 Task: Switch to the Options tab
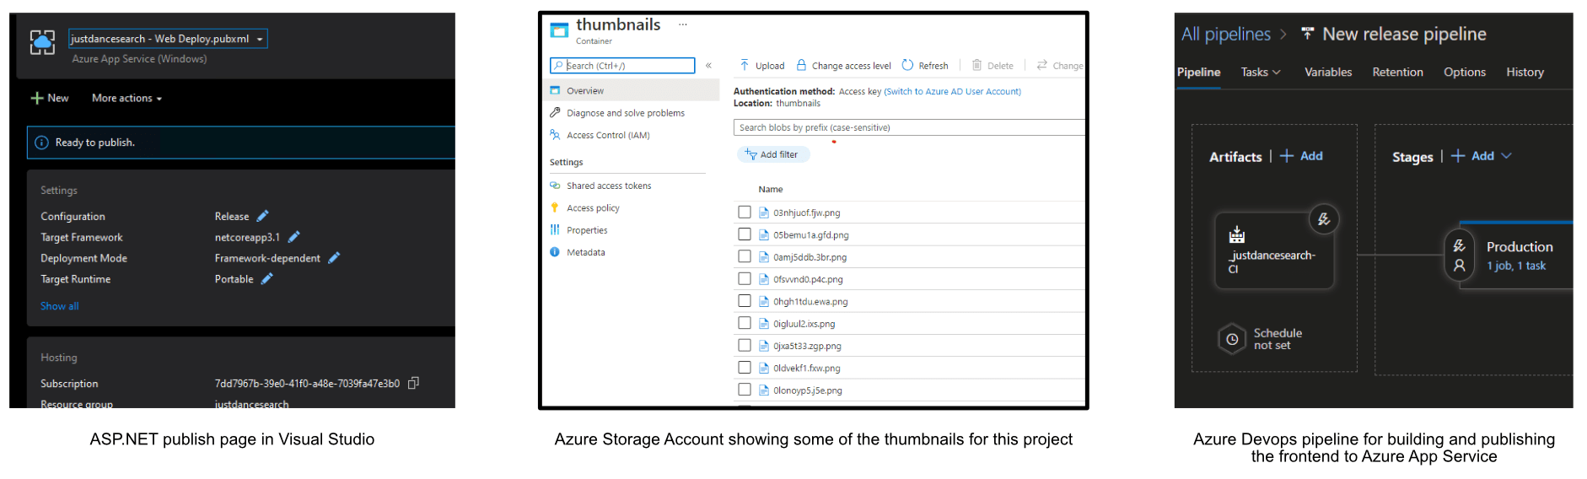(x=1465, y=73)
